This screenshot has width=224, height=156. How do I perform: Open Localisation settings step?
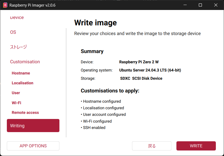pyautogui.click(x=22, y=83)
